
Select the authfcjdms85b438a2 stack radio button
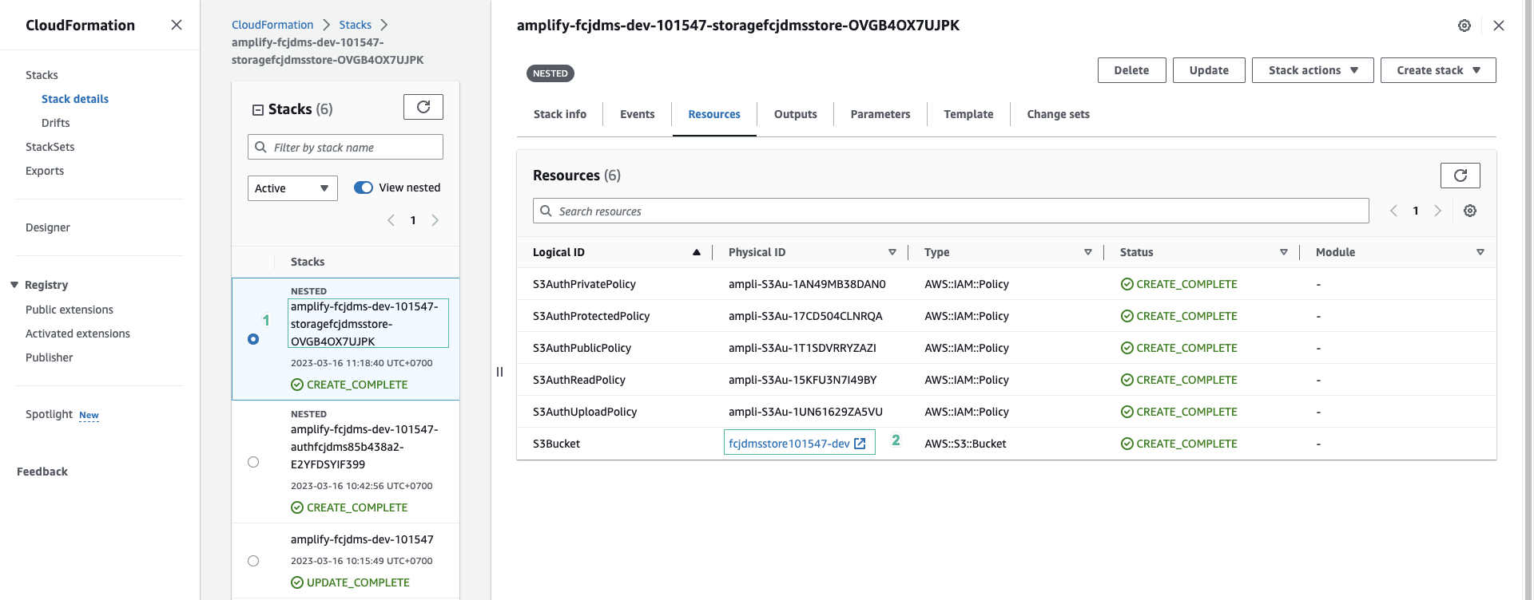click(253, 462)
